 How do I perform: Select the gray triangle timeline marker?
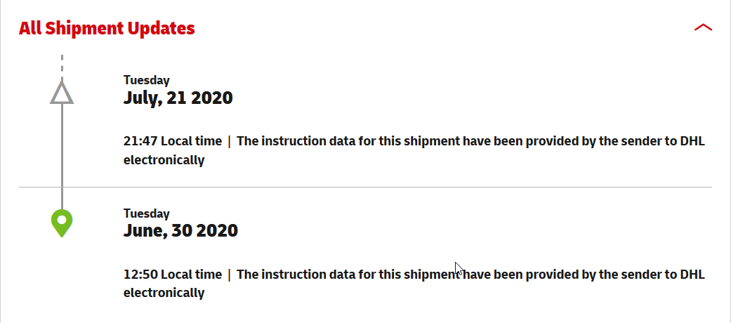click(62, 92)
